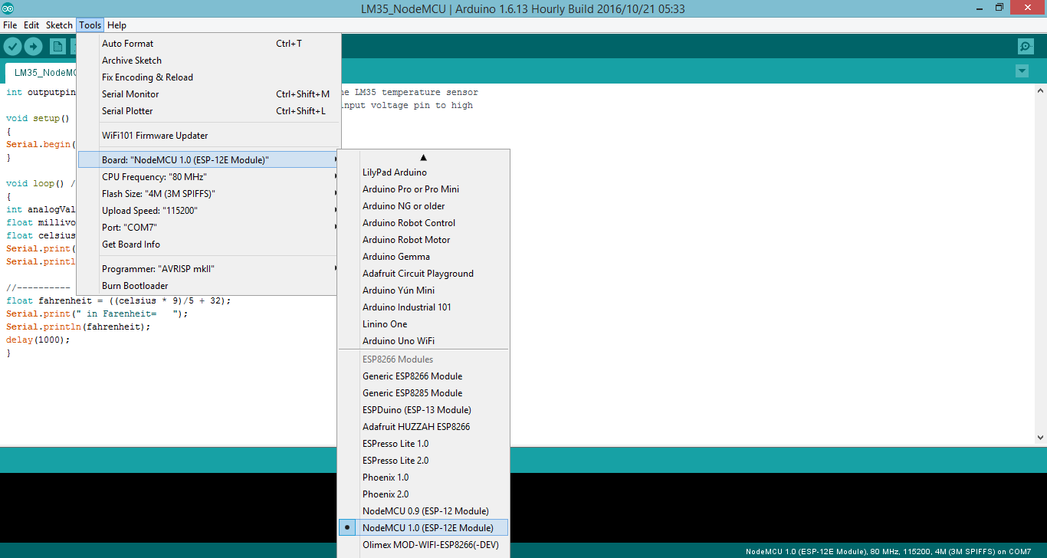Open the Serial Monitor magnifier icon

1026,47
